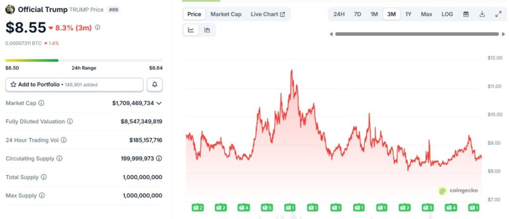Expand the Market Cap value chevron
Screen dimensions: 509x219
point(159,103)
